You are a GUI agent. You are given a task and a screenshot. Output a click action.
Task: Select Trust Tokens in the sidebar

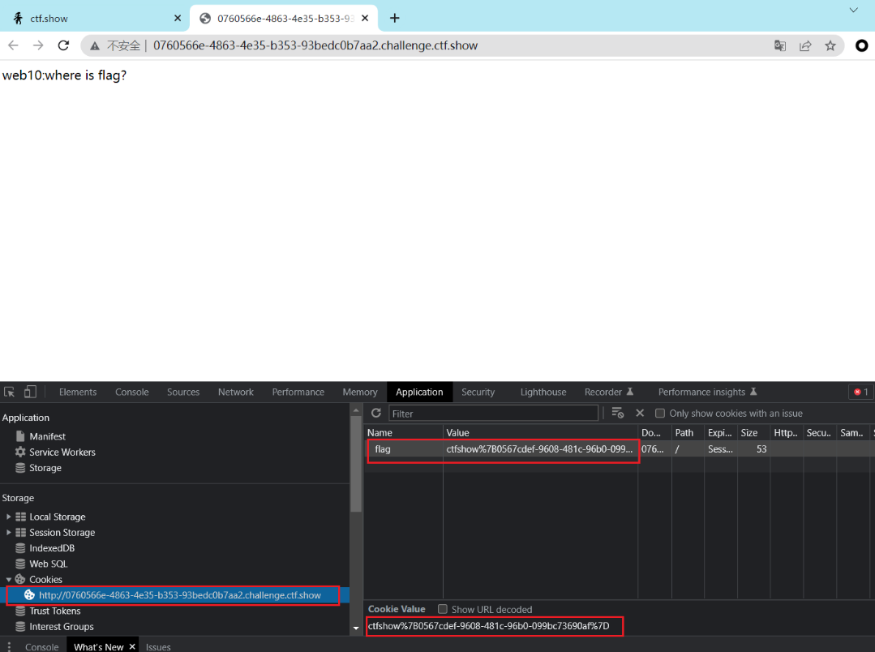click(54, 611)
